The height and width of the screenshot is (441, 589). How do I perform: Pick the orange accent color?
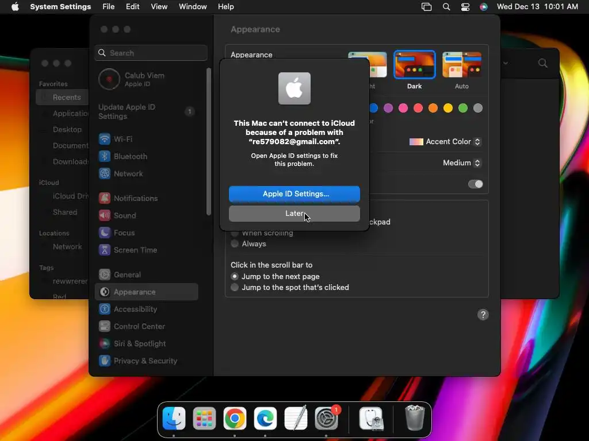click(433, 109)
